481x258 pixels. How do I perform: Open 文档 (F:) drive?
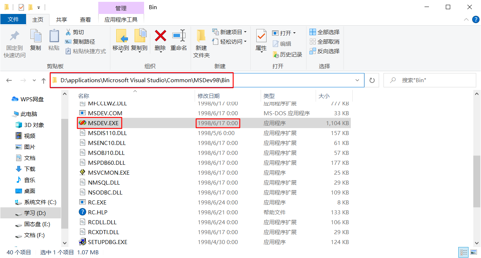(x=30, y=235)
